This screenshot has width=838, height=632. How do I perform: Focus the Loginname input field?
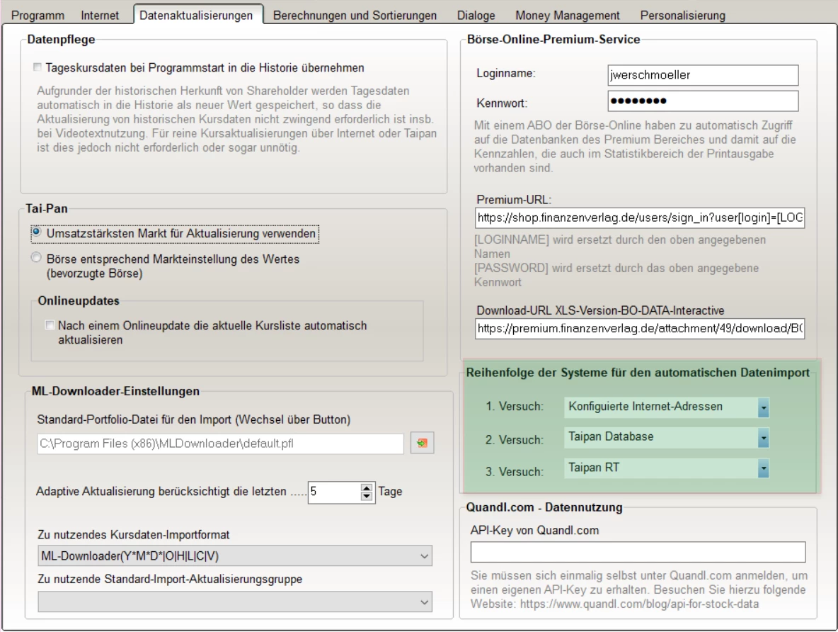pyautogui.click(x=703, y=75)
